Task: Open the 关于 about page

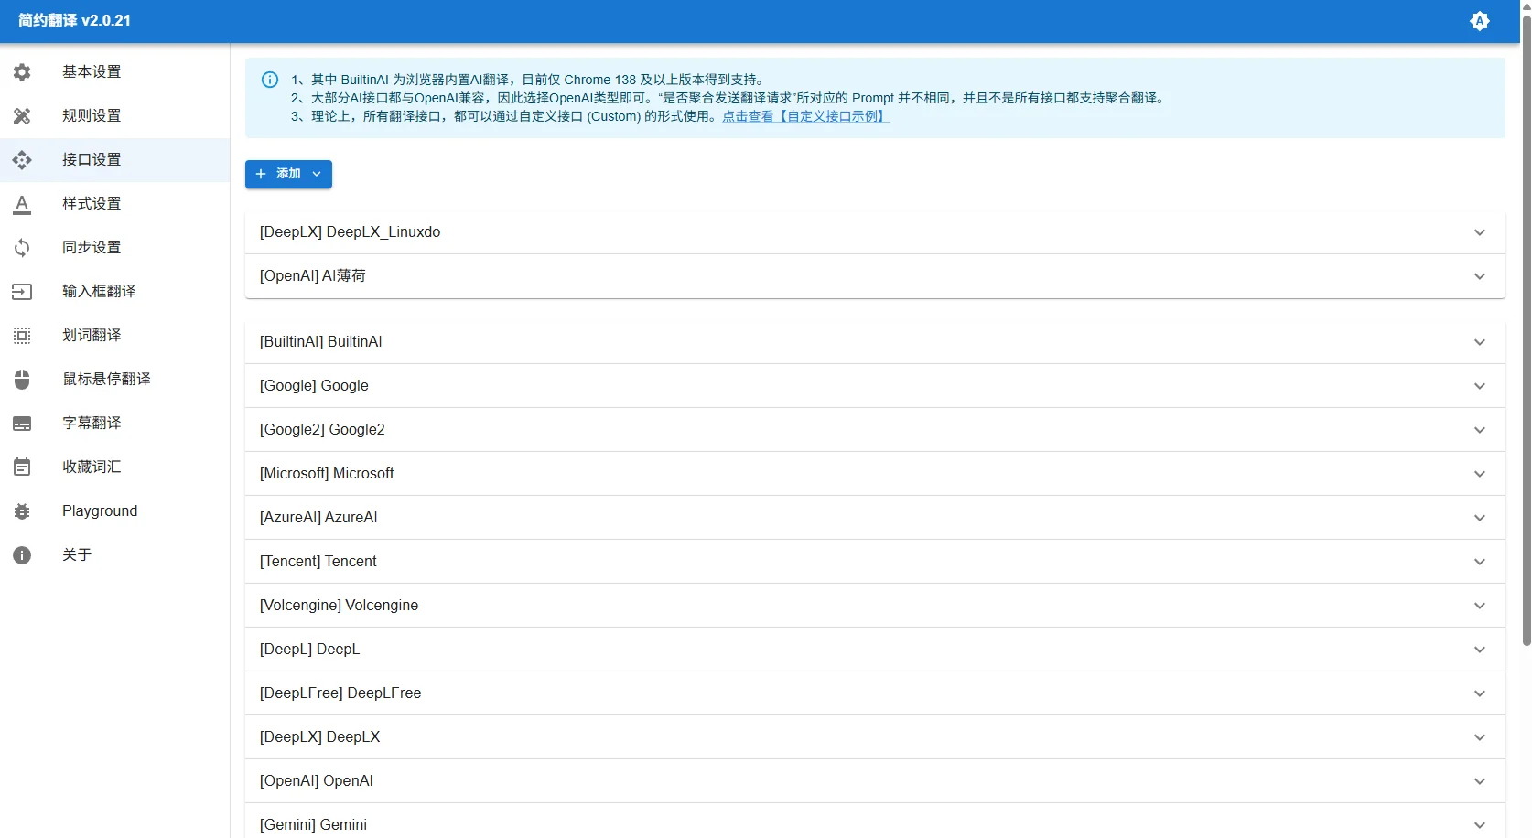Action: pos(114,555)
